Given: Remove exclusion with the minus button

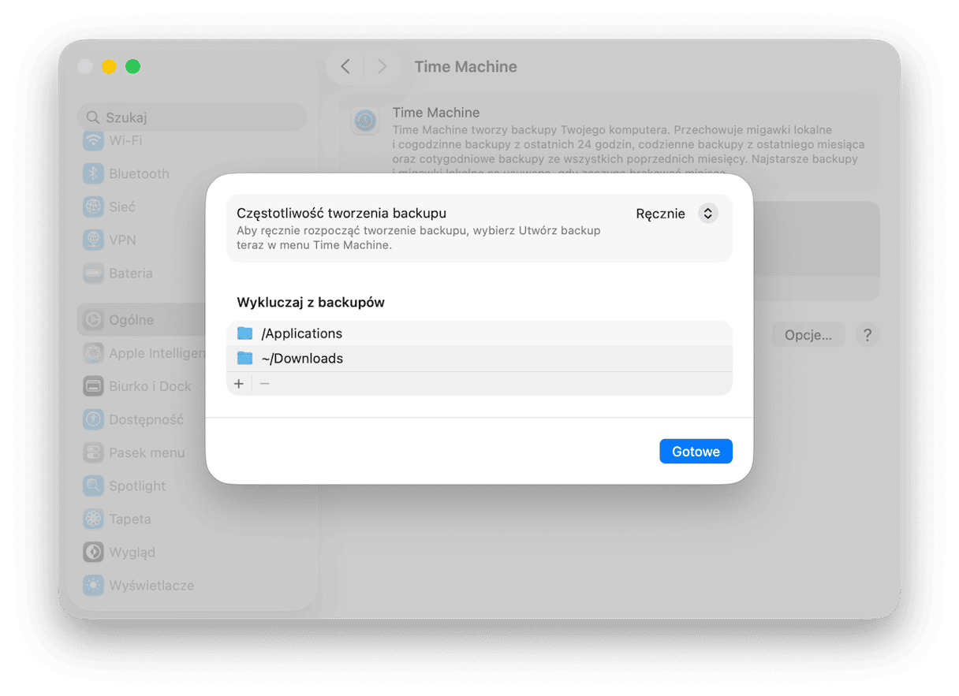Looking at the screenshot, I should click(x=264, y=384).
